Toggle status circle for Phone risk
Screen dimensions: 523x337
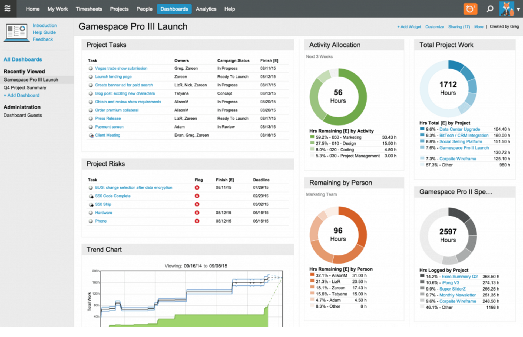pos(91,221)
